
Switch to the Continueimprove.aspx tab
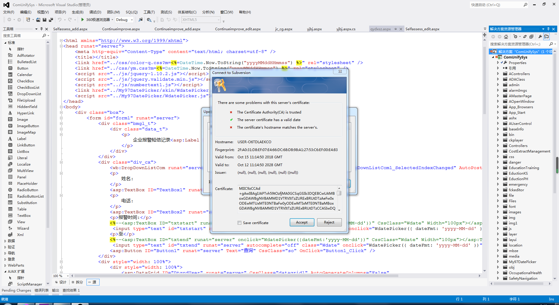coord(121,29)
